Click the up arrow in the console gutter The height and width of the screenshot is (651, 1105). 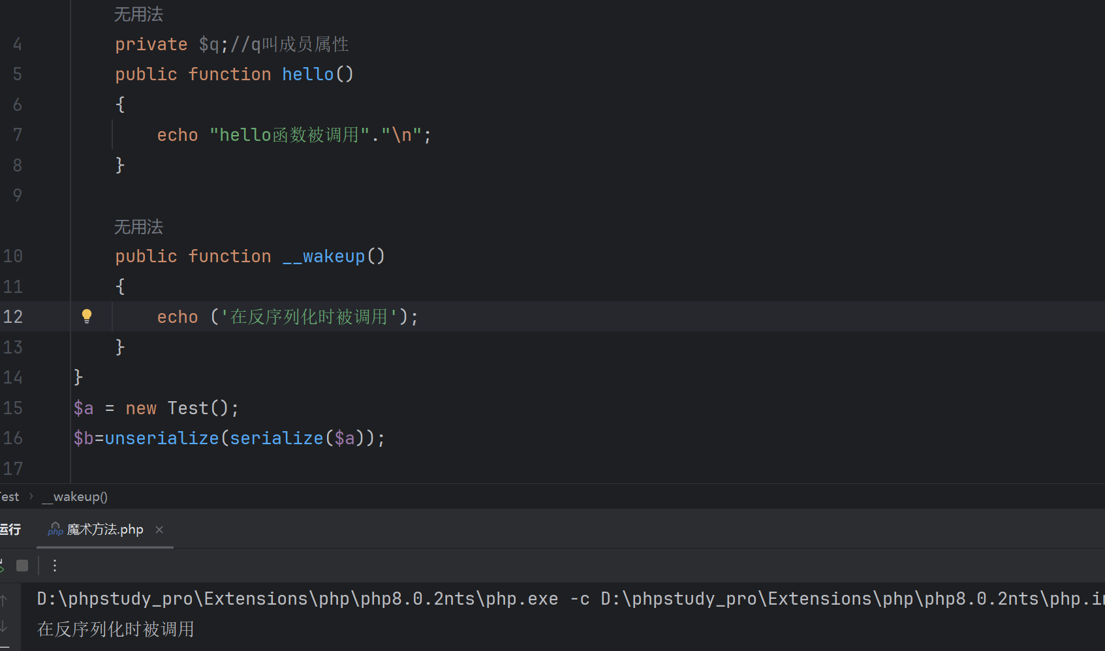tap(4, 599)
